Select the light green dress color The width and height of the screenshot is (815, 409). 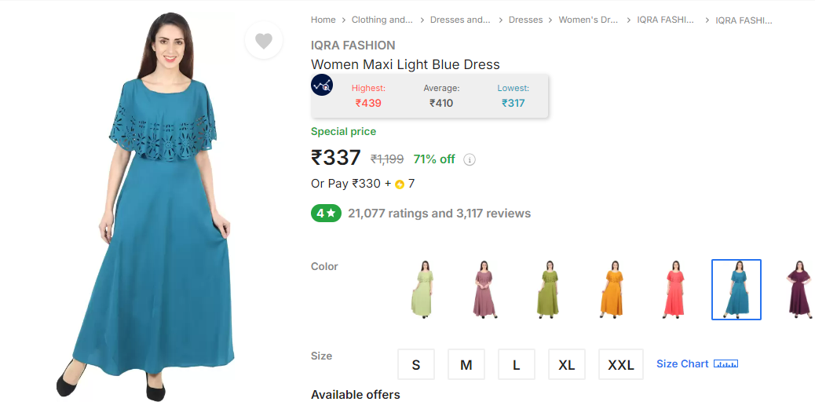[422, 290]
